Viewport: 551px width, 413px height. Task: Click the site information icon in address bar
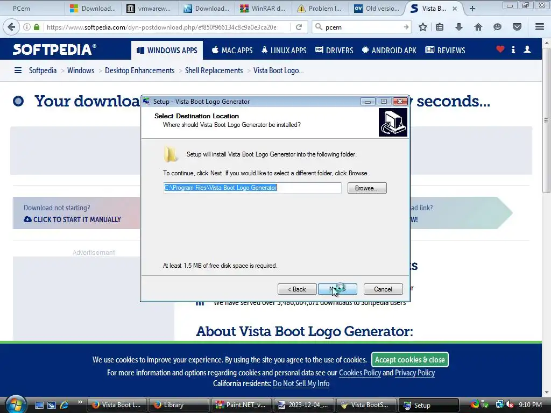(x=27, y=27)
